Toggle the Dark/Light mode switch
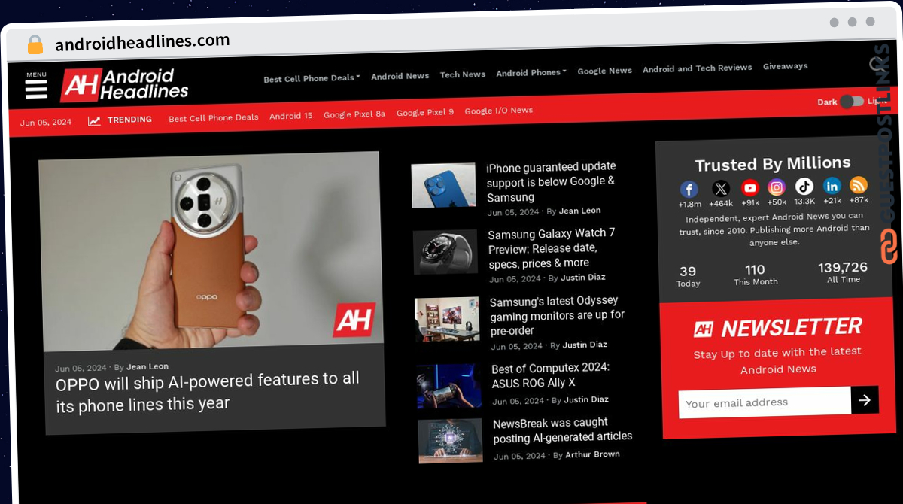The width and height of the screenshot is (903, 504). pos(852,102)
